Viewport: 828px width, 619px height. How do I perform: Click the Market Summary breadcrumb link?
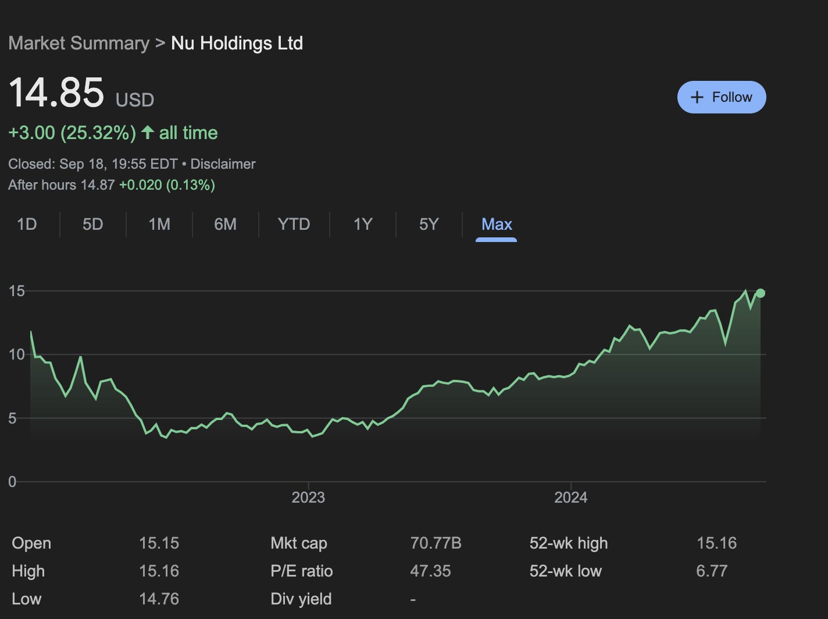[79, 43]
